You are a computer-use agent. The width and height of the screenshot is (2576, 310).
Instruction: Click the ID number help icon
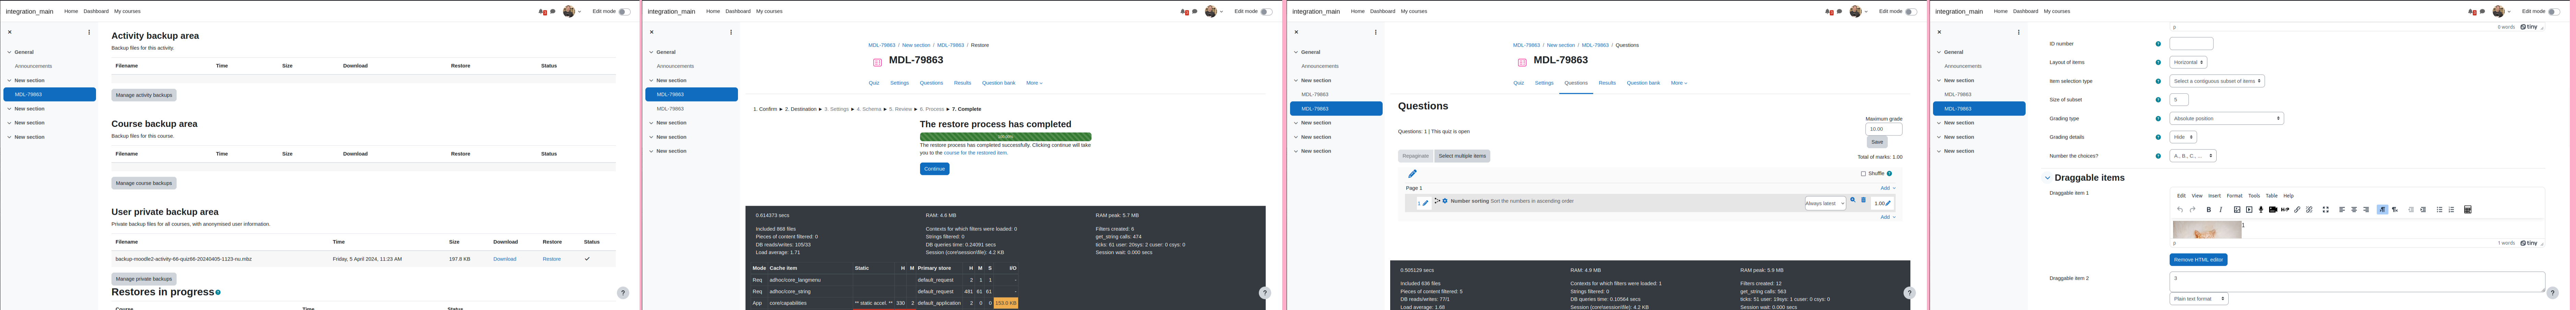click(2158, 44)
